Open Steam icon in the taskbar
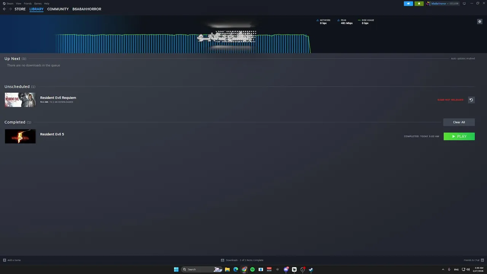The width and height of the screenshot is (487, 274). coord(311,269)
